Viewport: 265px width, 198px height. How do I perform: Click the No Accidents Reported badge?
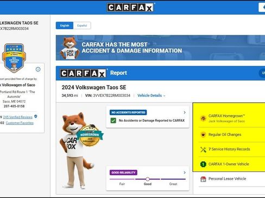pyautogui.click(x=128, y=113)
